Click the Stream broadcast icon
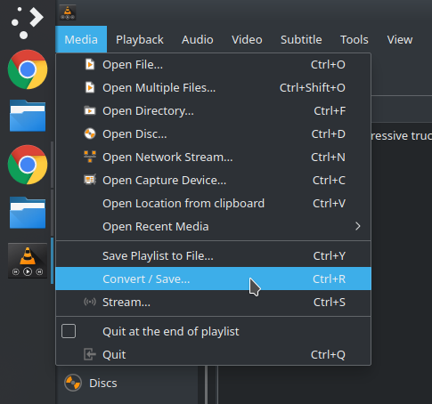This screenshot has width=432, height=404. [x=90, y=302]
